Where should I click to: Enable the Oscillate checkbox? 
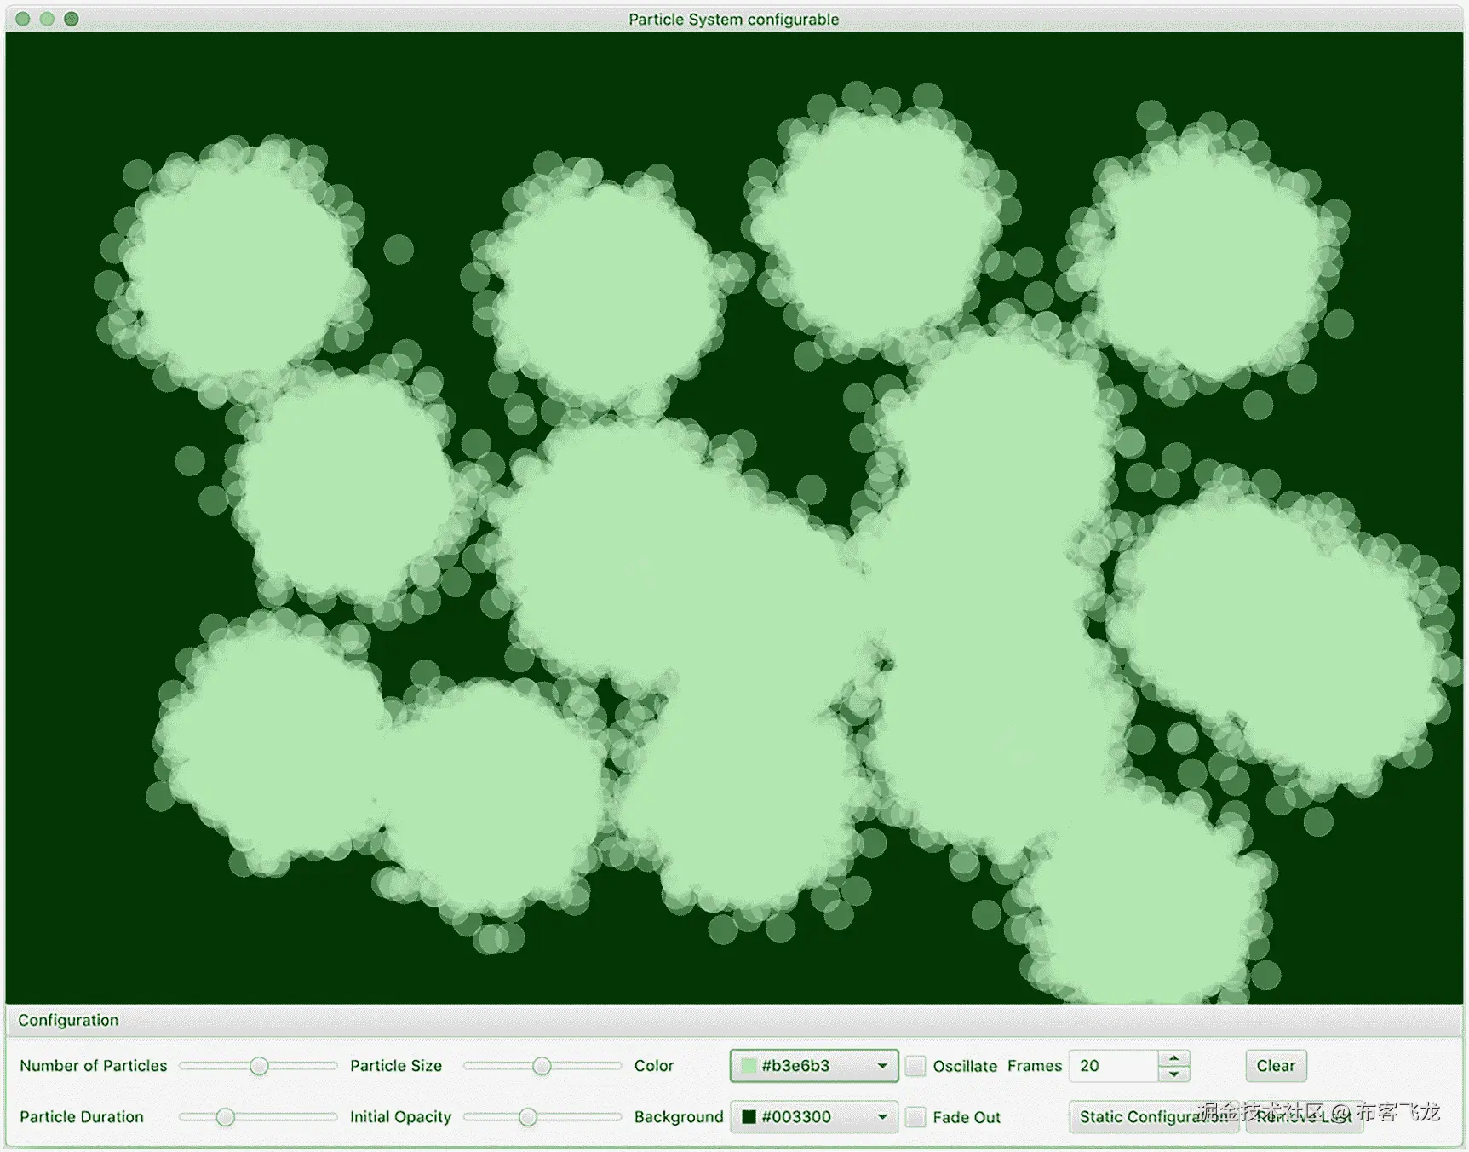[915, 1066]
